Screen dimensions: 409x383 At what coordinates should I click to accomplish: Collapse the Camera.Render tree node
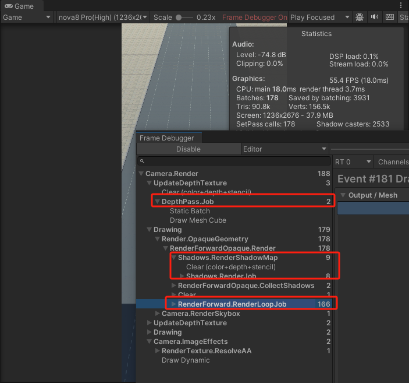click(141, 173)
